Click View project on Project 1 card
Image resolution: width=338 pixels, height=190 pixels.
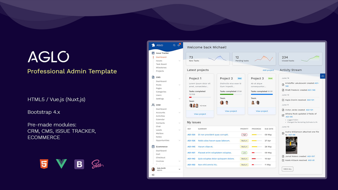[200, 114]
